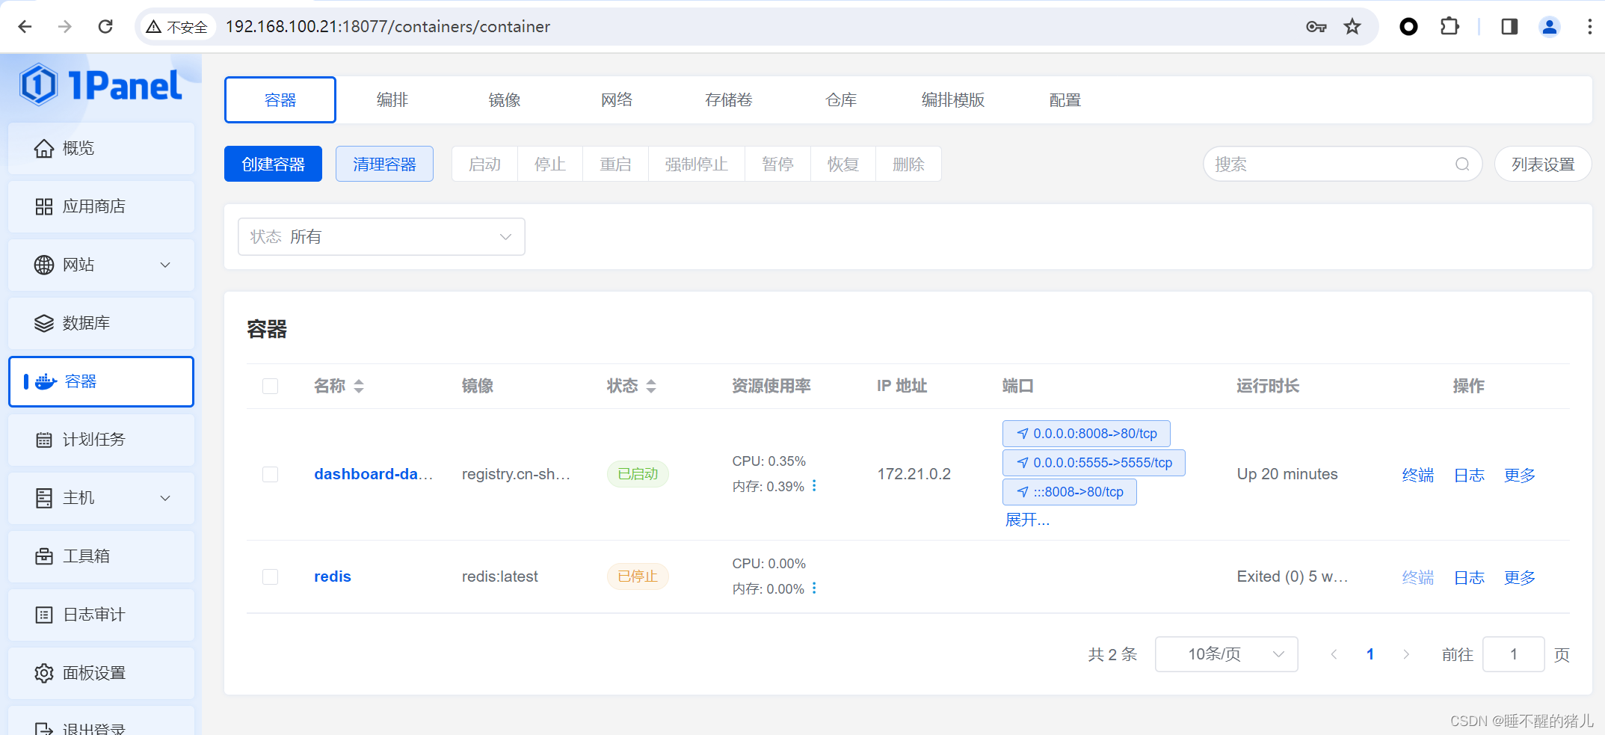This screenshot has height=735, width=1605.
Task: Expand more ports via 展开...
Action: [1027, 520]
